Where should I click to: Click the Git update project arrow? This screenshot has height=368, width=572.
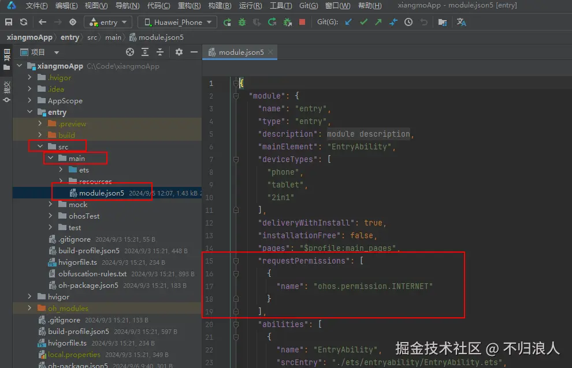tap(348, 22)
